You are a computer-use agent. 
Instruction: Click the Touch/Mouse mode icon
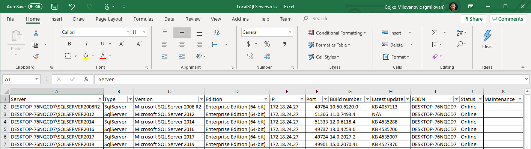[107, 7]
